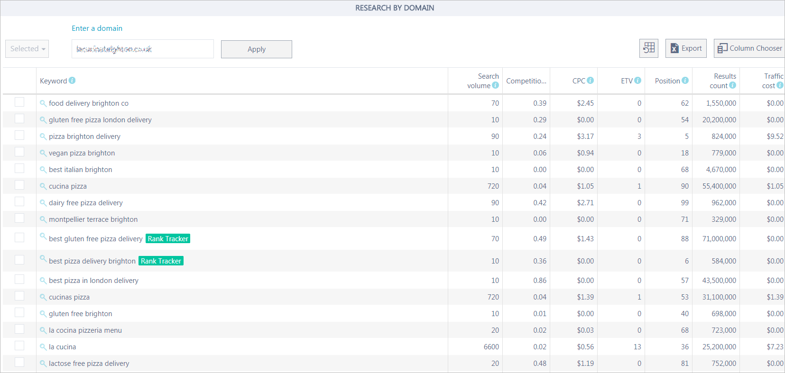Viewport: 785px width, 373px height.
Task: Click magnifier icon for montpellier terrace brighton
Action: tap(43, 219)
